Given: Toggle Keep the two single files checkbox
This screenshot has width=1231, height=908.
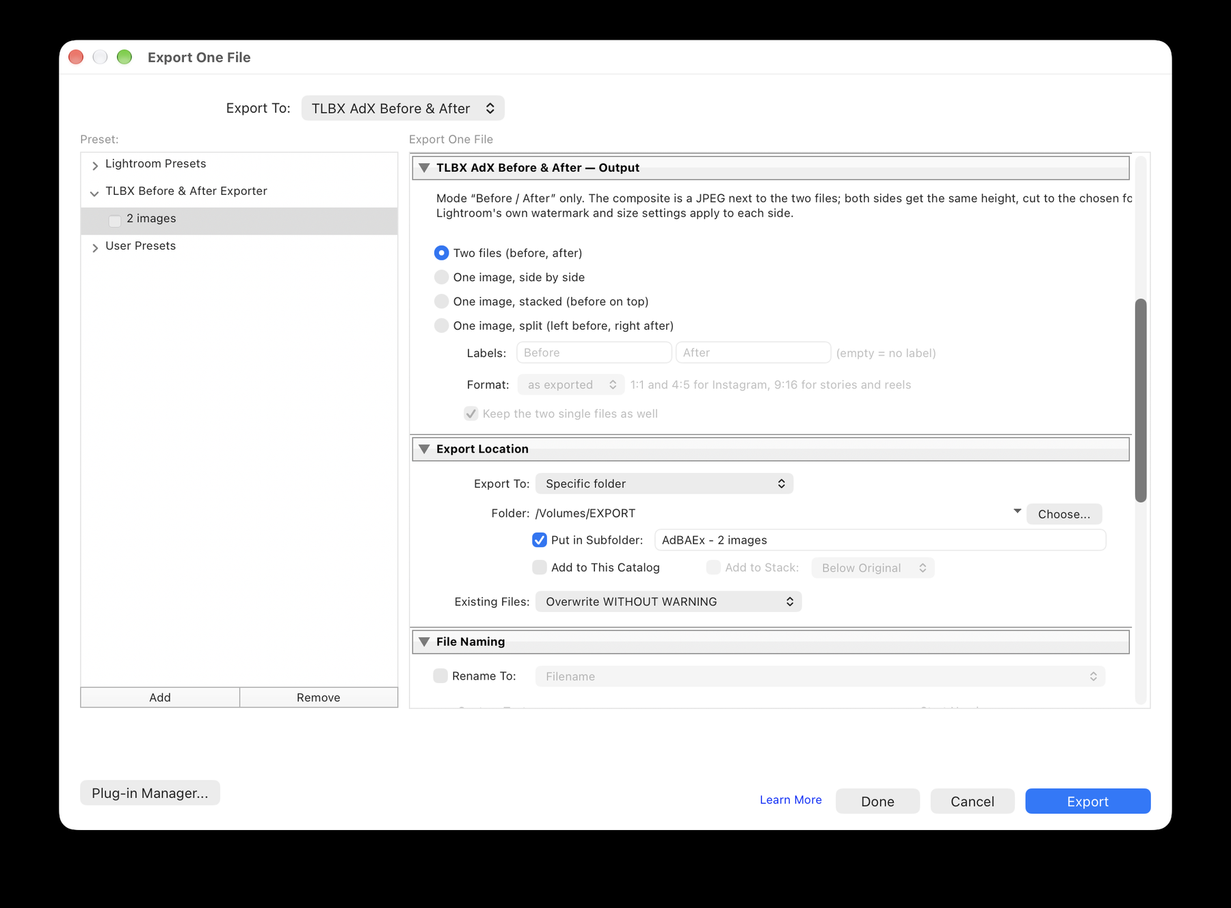Looking at the screenshot, I should pos(471,414).
